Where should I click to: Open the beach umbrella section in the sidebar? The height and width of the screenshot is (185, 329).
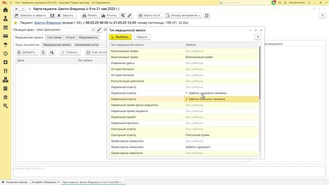[6, 45]
